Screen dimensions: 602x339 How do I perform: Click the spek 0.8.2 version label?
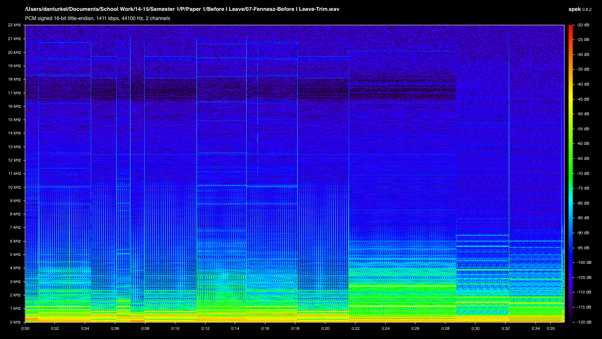(x=580, y=9)
